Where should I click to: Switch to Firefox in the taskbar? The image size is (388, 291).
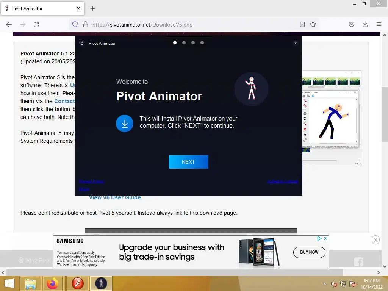pyautogui.click(x=52, y=283)
